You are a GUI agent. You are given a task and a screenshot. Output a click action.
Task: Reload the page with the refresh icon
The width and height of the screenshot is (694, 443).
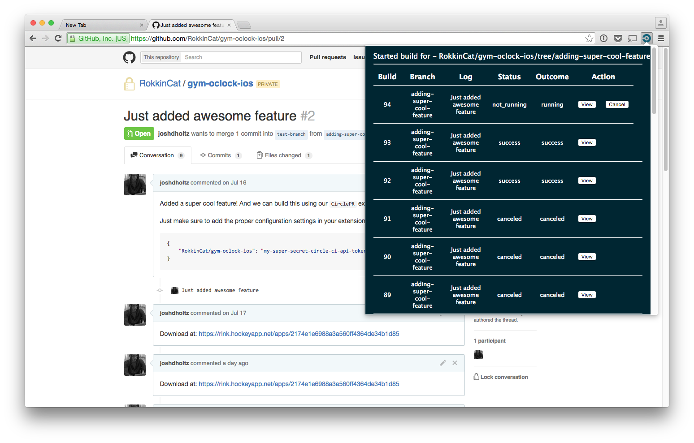click(58, 39)
